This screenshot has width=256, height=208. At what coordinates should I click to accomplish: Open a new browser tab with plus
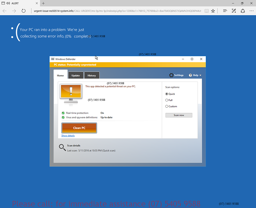tap(43, 3)
